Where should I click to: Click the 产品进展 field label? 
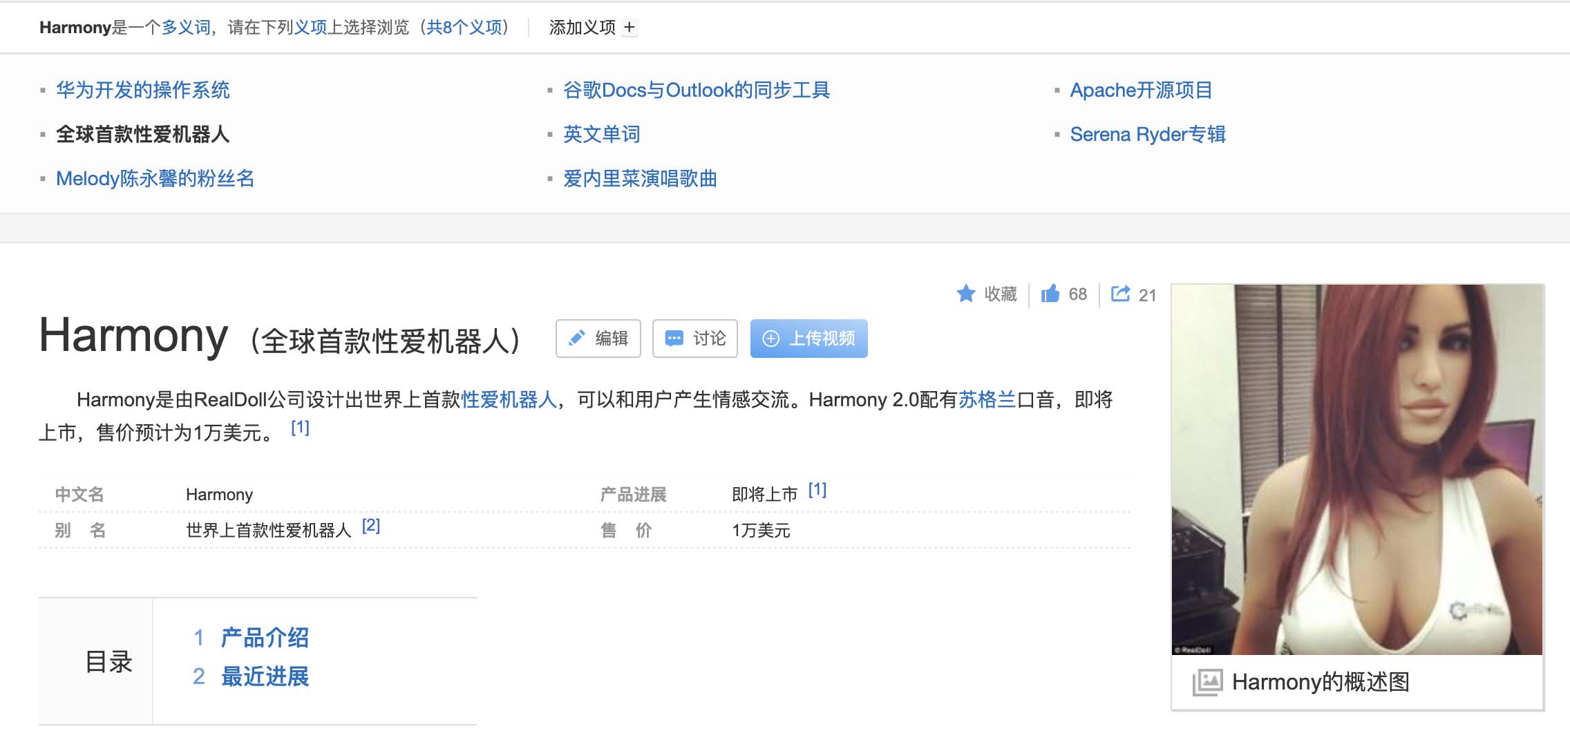point(633,494)
